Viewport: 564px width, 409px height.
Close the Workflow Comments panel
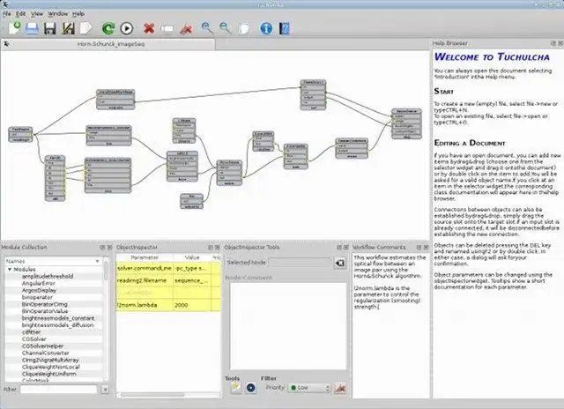pos(426,248)
